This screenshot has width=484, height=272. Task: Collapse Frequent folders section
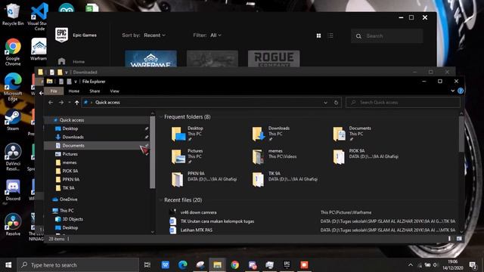(x=161, y=117)
